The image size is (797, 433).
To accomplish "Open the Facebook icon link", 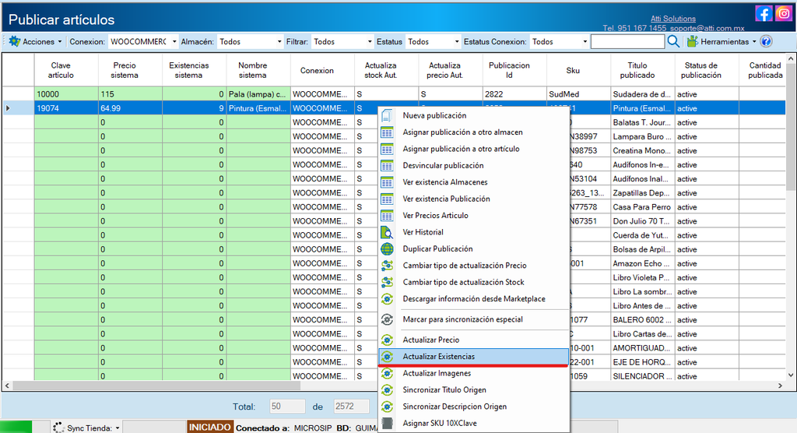I will pyautogui.click(x=764, y=13).
